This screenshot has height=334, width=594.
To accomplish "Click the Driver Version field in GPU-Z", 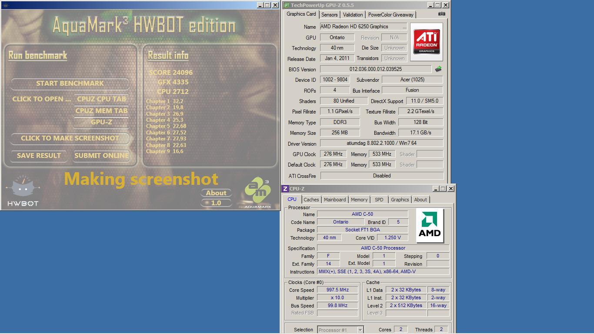I will pyautogui.click(x=381, y=143).
